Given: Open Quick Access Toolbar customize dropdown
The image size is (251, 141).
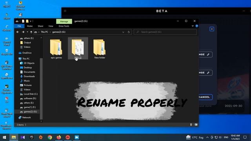Looking at the screenshot, I should pyautogui.click(x=31, y=21).
